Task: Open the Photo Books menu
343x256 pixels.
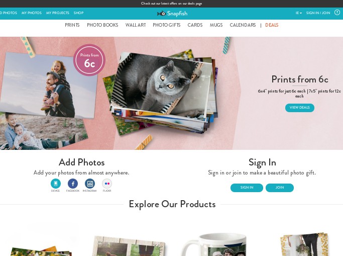Action: point(102,25)
